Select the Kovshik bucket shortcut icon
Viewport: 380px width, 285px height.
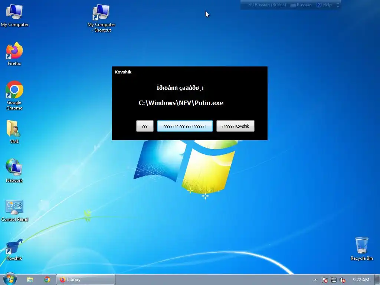click(x=14, y=250)
